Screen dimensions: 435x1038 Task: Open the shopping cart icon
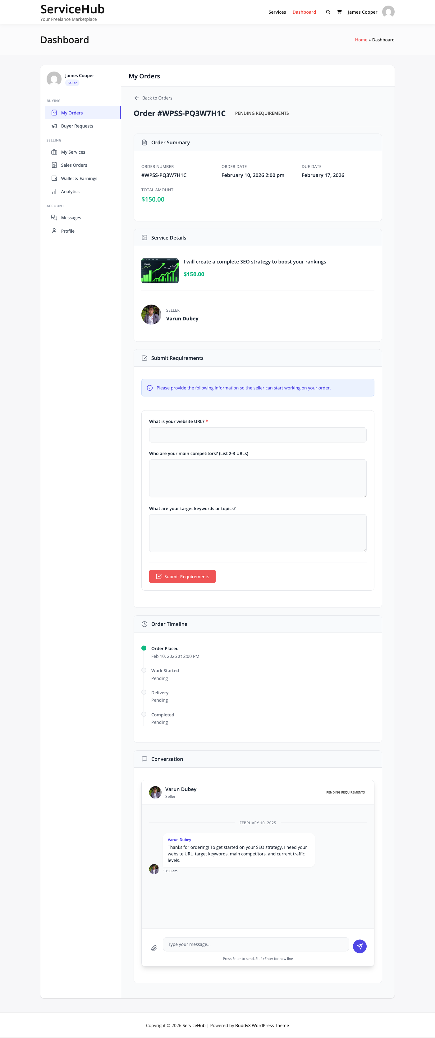click(x=339, y=12)
